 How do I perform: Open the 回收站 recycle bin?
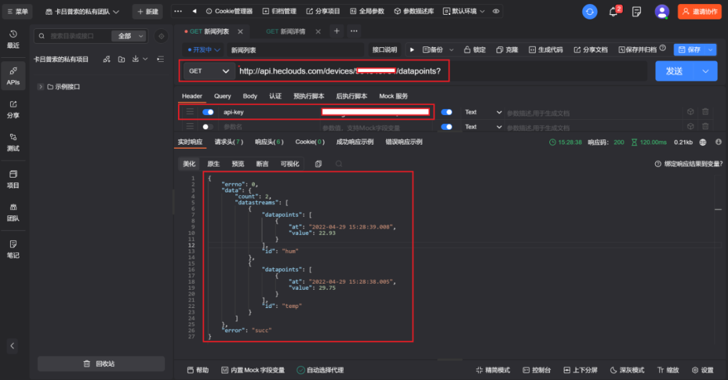coord(101,364)
